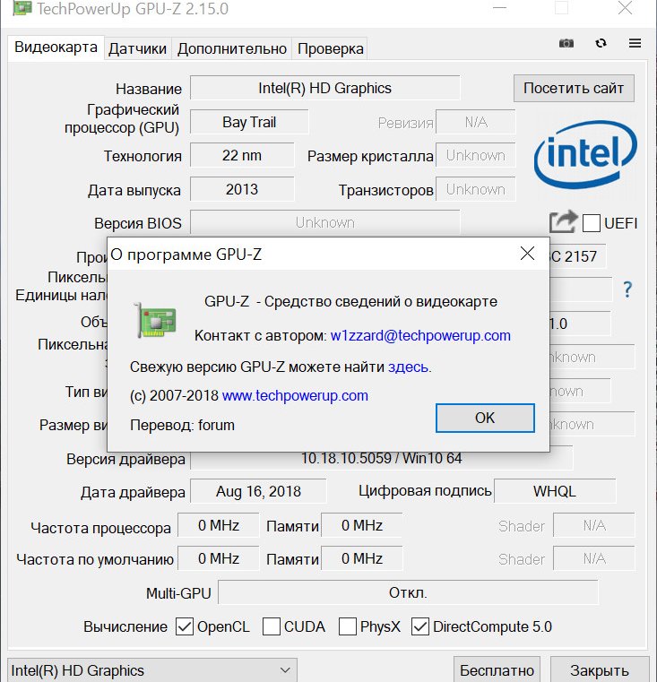
Task: Toggle the OpenCL checkbox
Action: (x=185, y=626)
